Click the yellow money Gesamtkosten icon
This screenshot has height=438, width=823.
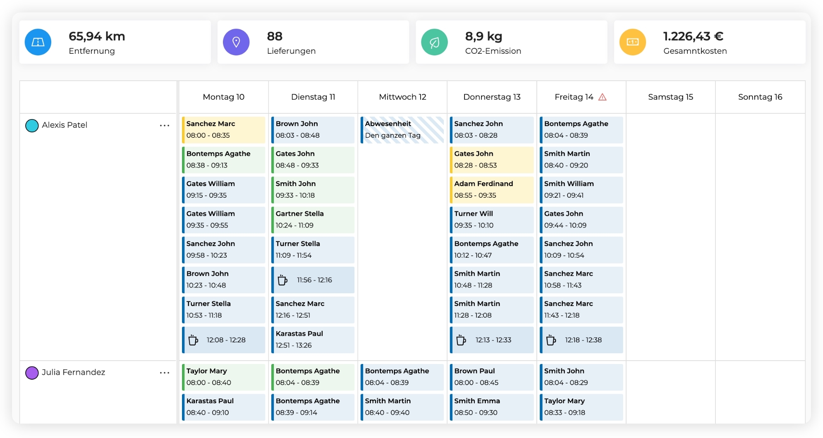point(632,42)
